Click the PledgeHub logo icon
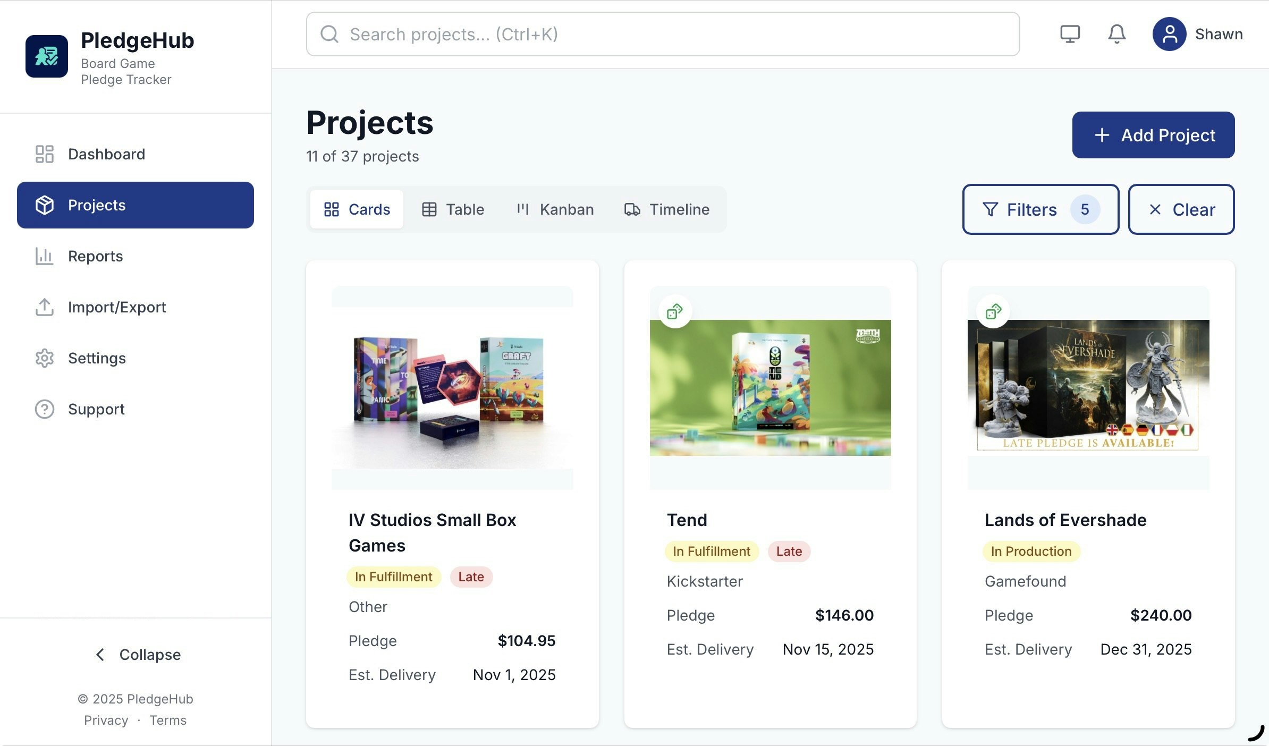The image size is (1269, 746). tap(47, 56)
